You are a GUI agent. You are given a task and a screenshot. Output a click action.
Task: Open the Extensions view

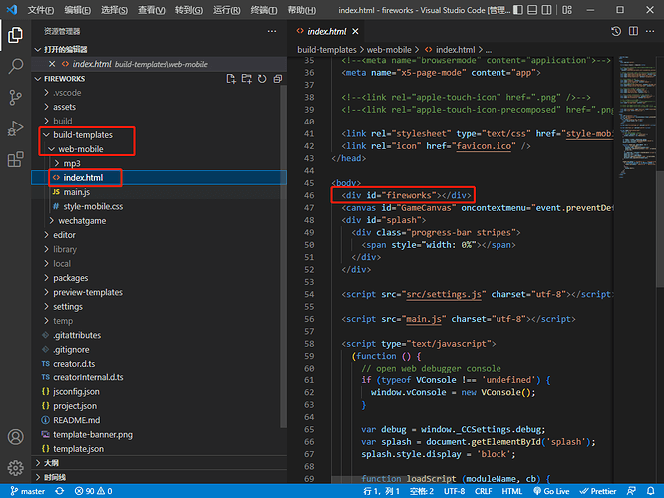(x=16, y=158)
